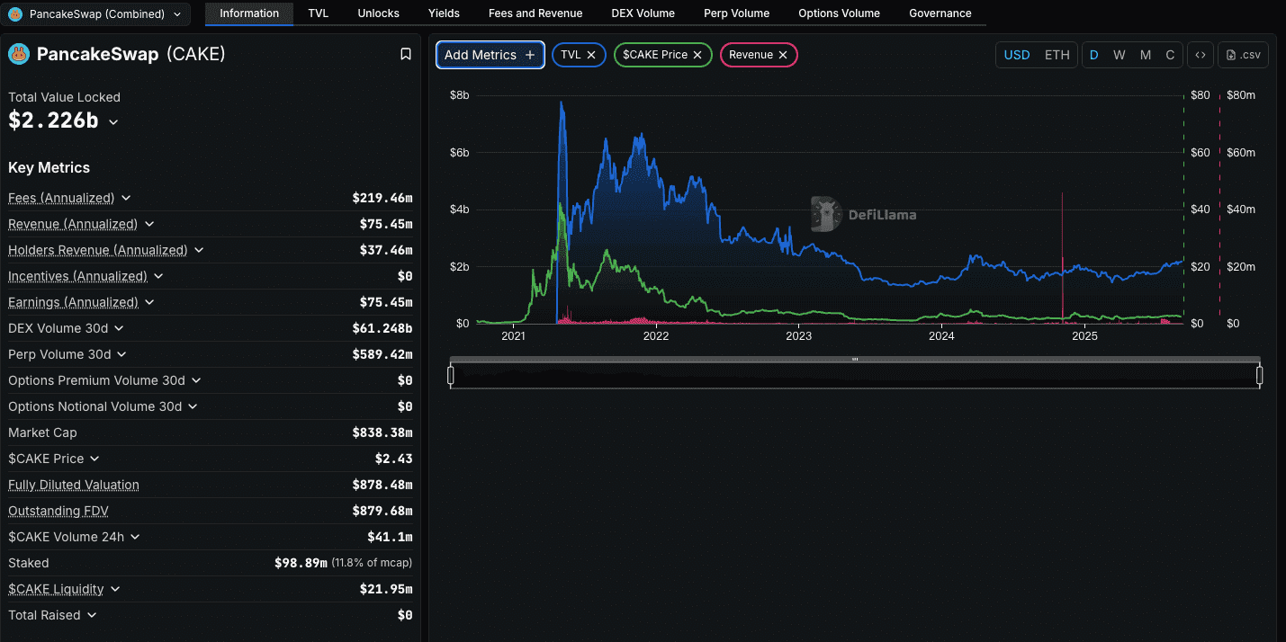Download chart data as .csv
Viewport: 1286px width, 642px height.
[1244, 55]
